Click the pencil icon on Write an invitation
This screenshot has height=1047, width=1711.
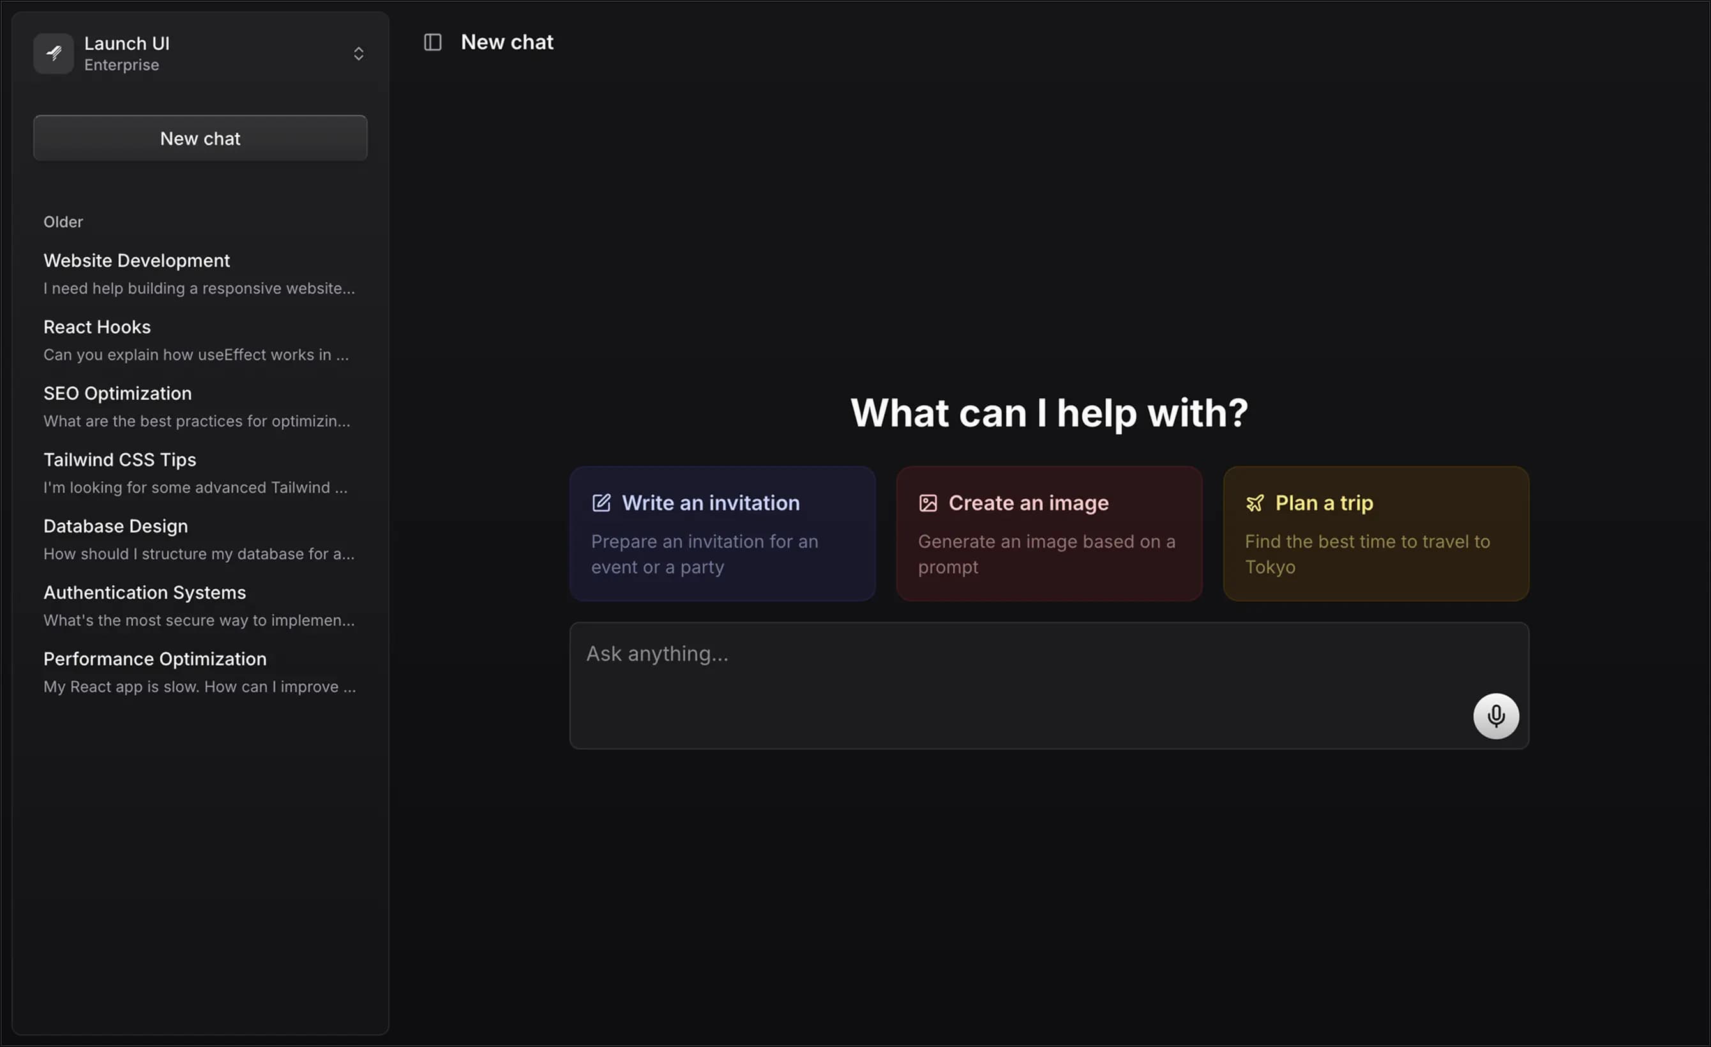pos(601,502)
